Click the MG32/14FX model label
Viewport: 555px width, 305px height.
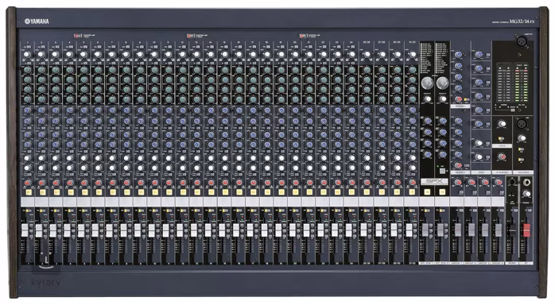[x=522, y=22]
